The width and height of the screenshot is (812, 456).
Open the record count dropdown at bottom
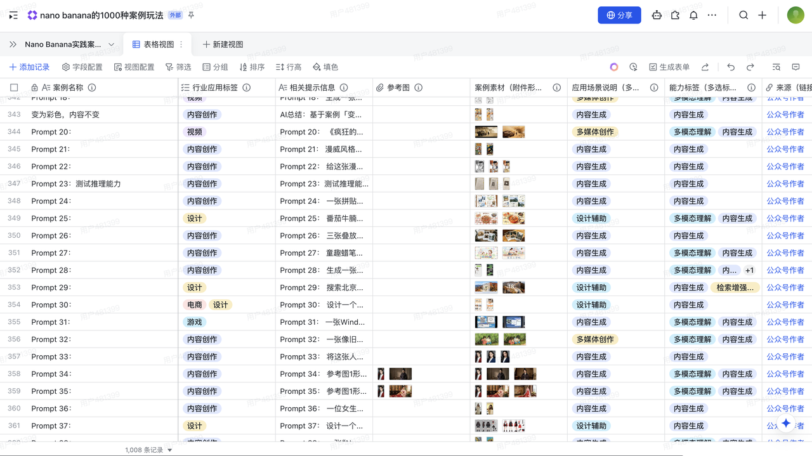(169, 450)
